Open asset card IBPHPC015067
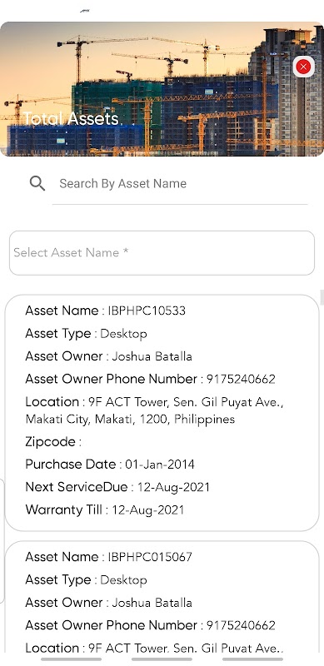 [x=162, y=597]
